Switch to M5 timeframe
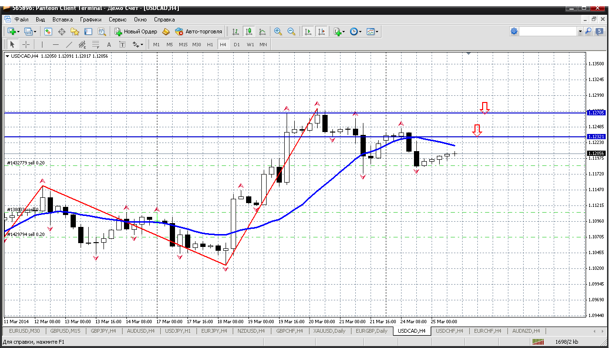 [x=170, y=44]
